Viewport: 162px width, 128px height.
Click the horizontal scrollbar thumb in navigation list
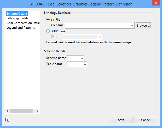[x=21, y=111]
